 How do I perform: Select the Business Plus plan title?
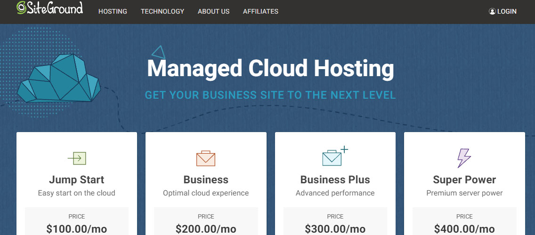[x=335, y=180]
